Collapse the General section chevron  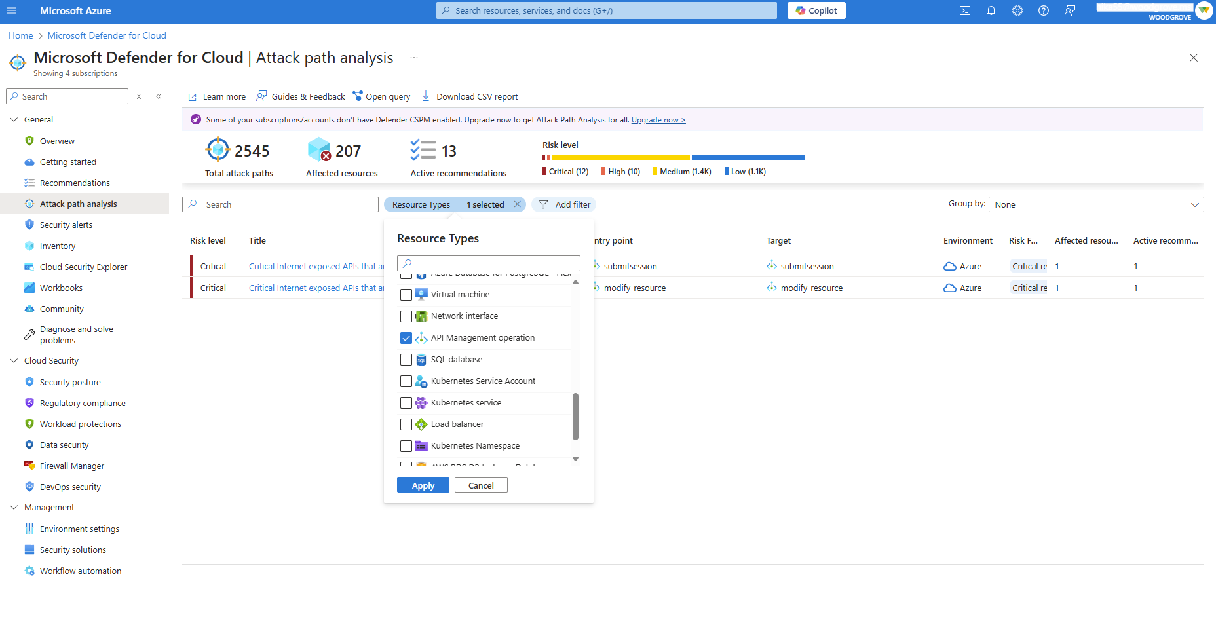click(x=14, y=119)
